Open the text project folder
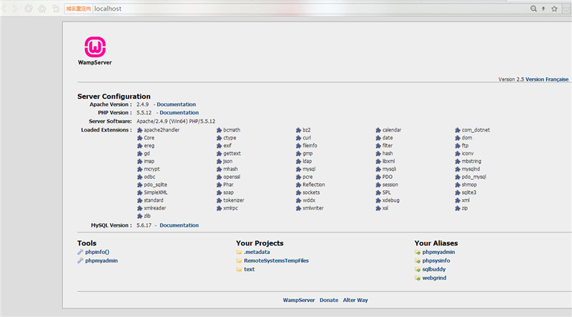The image size is (572, 317). point(249,269)
